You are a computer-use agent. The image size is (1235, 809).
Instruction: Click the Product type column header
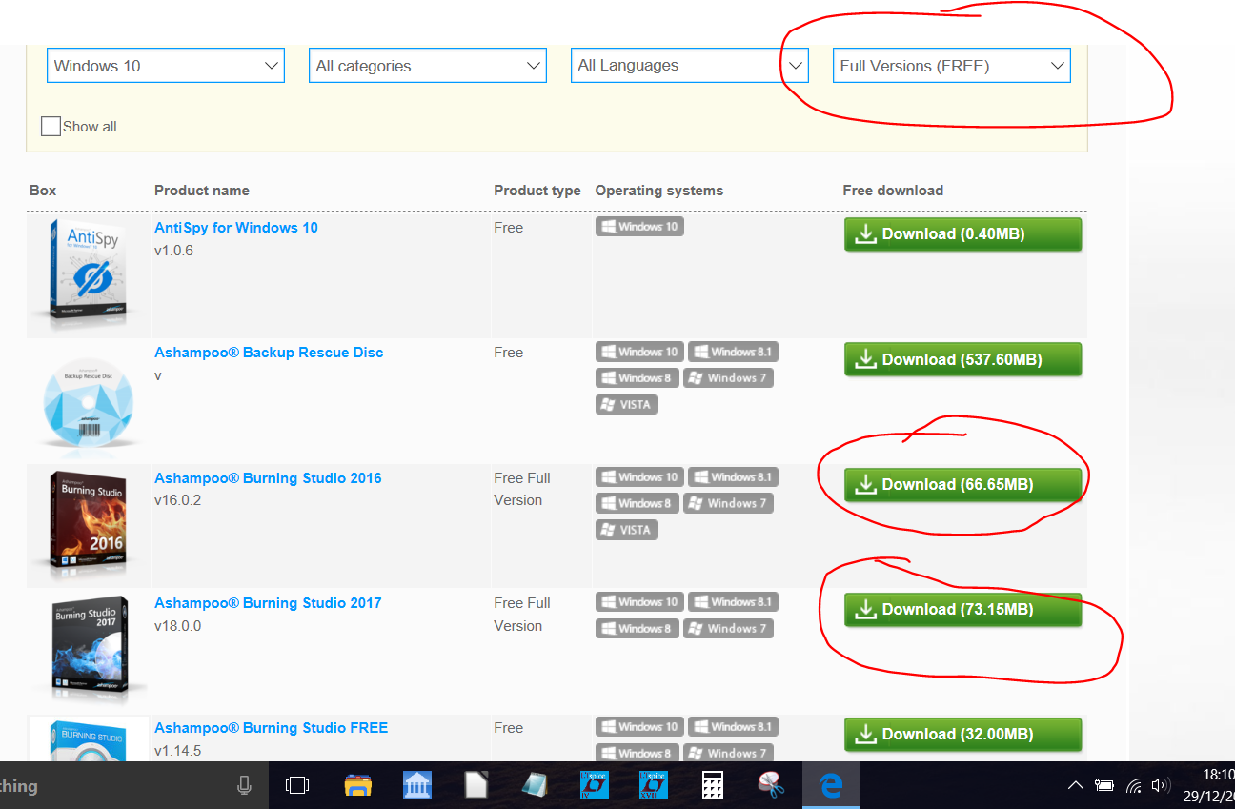coord(537,191)
